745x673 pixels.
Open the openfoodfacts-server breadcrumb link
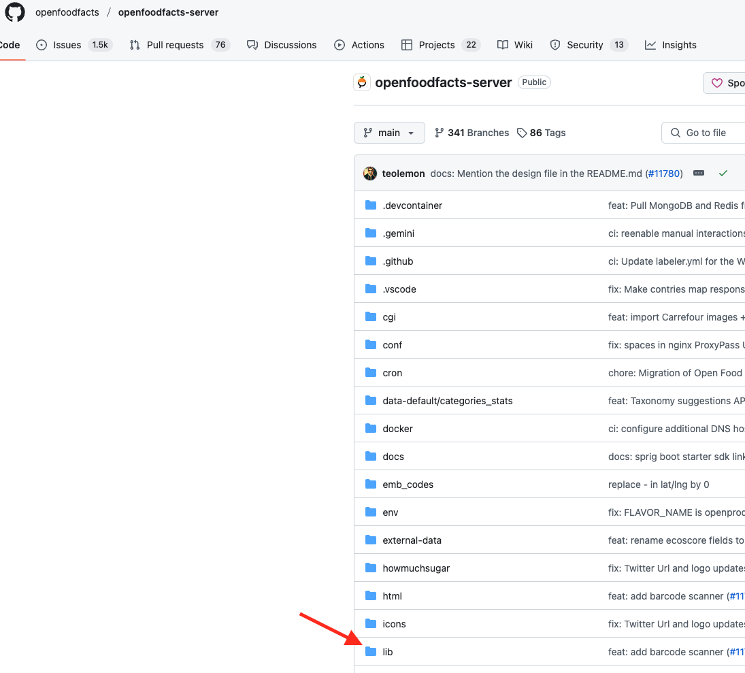(168, 12)
